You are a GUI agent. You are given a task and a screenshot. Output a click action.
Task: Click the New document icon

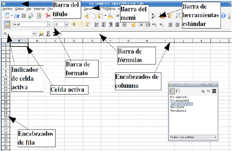click(x=7, y=16)
